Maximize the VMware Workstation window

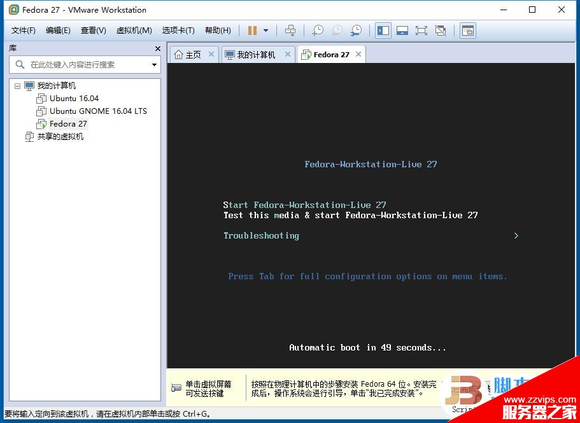[x=532, y=10]
